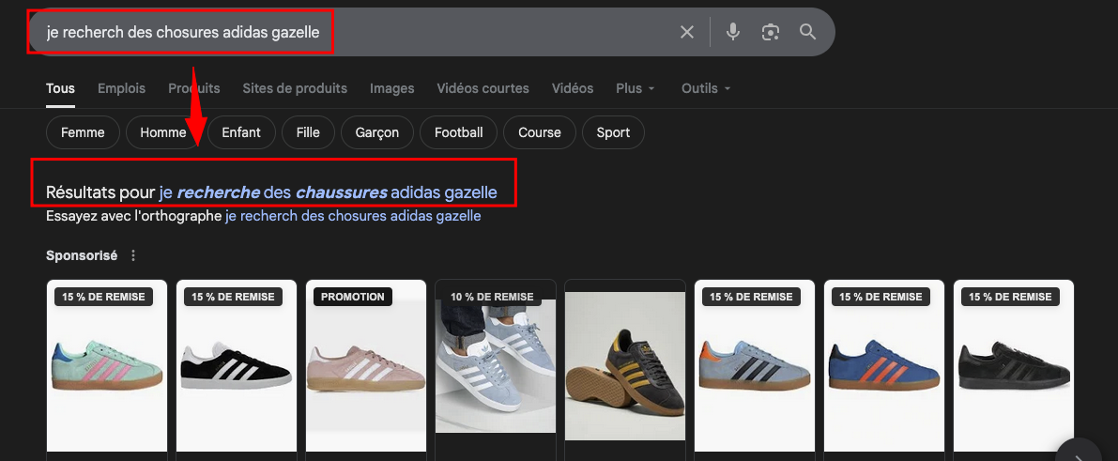The width and height of the screenshot is (1118, 461).
Task: Switch to the Images tab
Action: [x=391, y=88]
